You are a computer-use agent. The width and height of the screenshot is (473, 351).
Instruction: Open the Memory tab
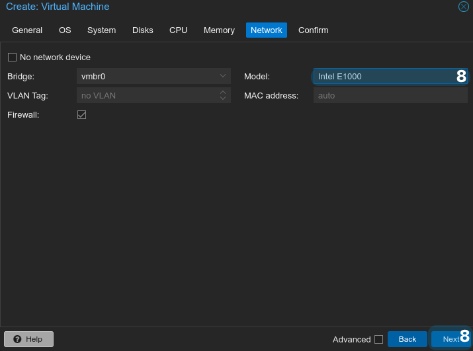[x=219, y=30]
